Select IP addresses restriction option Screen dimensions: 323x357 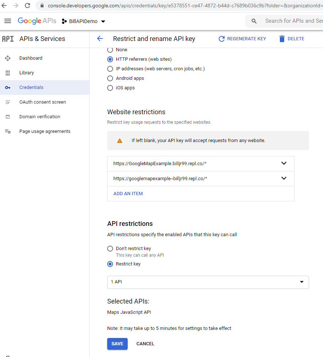110,69
